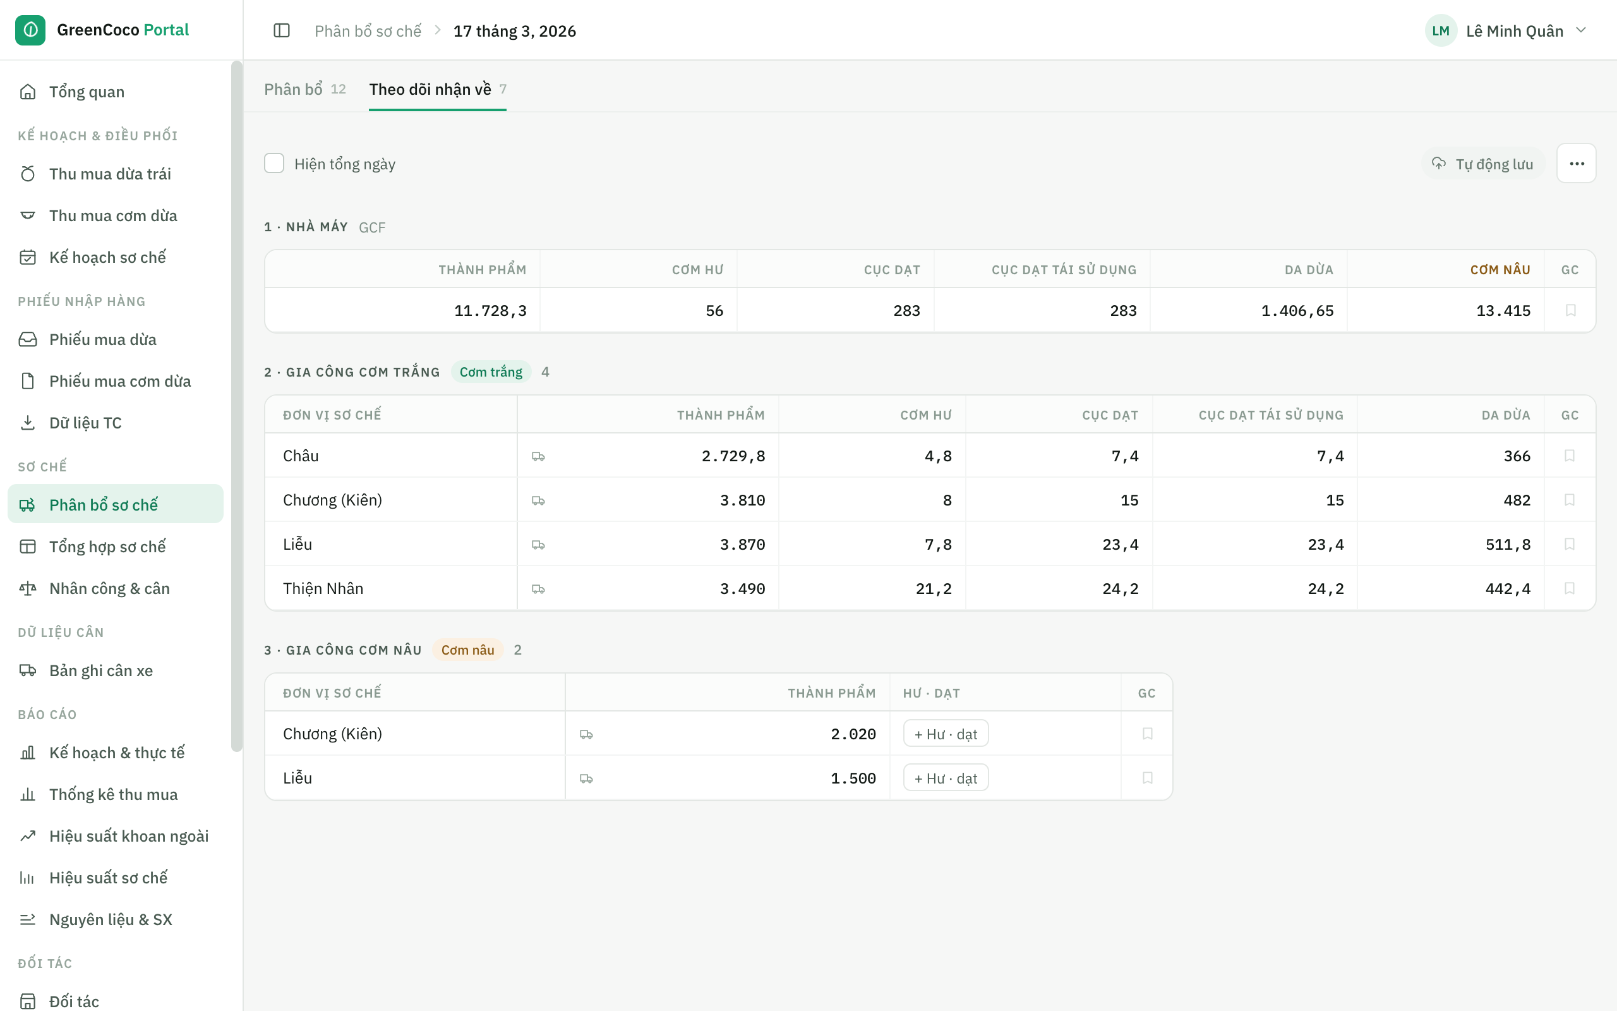The width and height of the screenshot is (1617, 1011).
Task: Open Nhân công & cân in sidebar
Action: tap(116, 588)
